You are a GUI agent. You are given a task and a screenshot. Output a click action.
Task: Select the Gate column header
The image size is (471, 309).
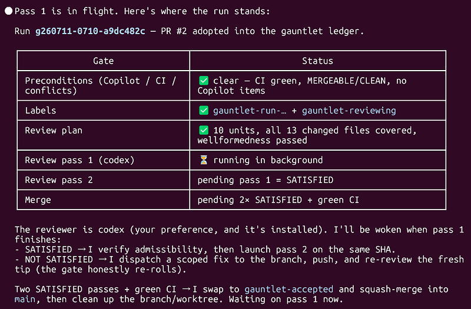(x=104, y=61)
